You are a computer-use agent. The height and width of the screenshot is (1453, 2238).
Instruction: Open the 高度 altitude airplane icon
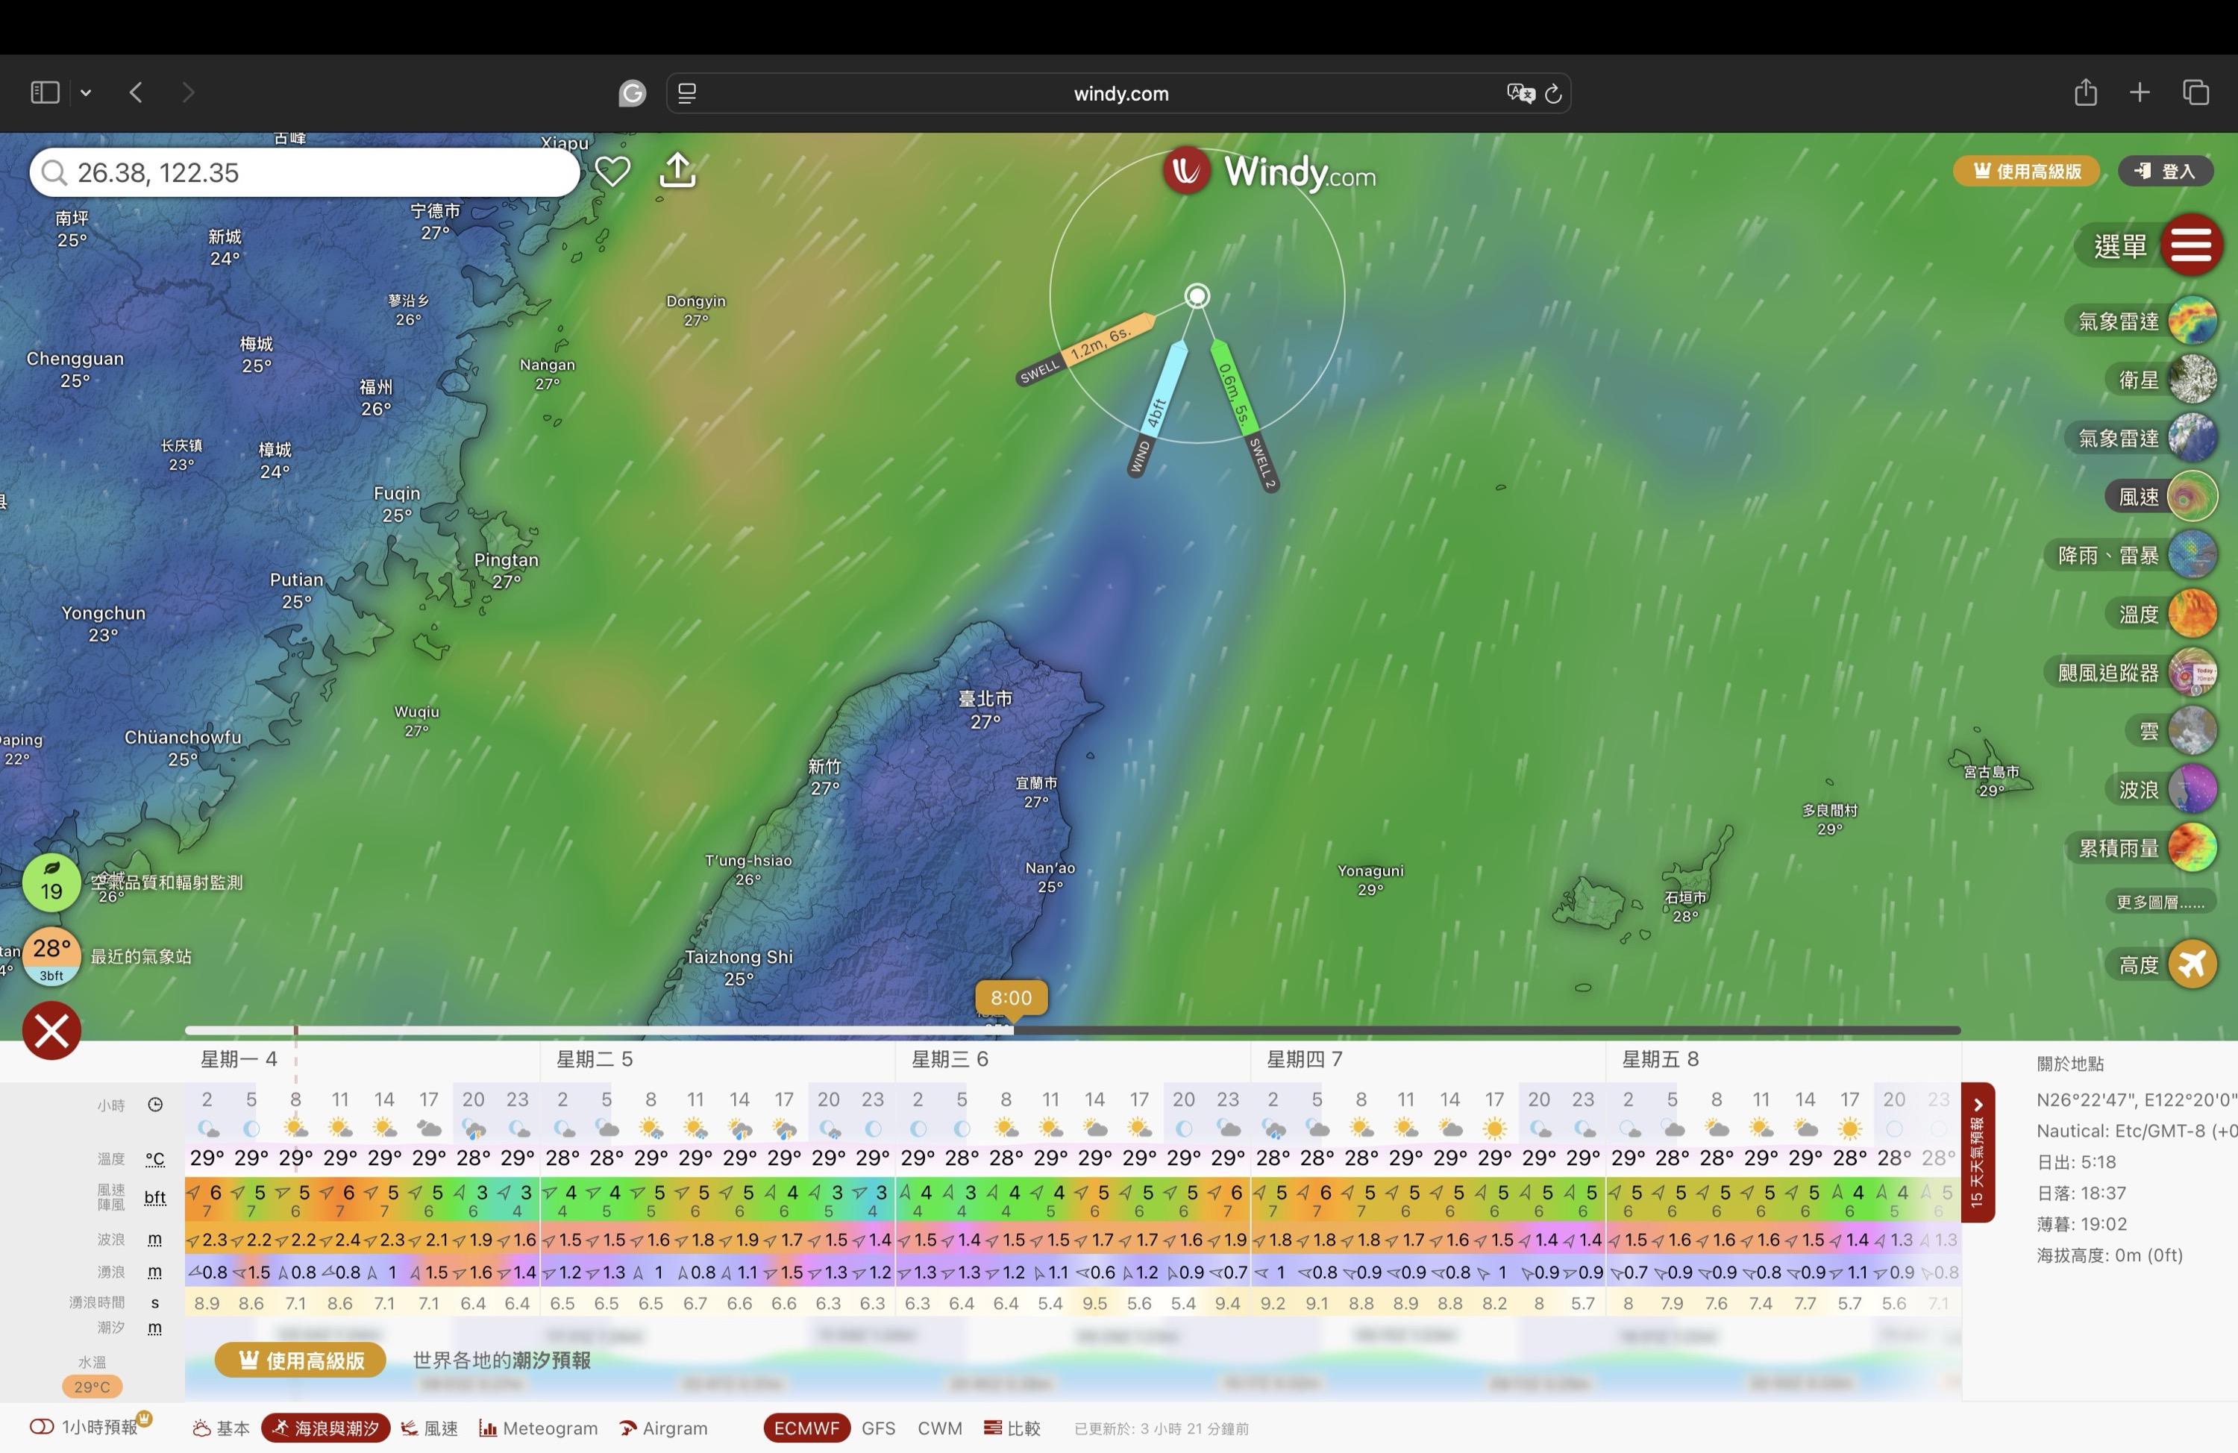pyautogui.click(x=2192, y=964)
